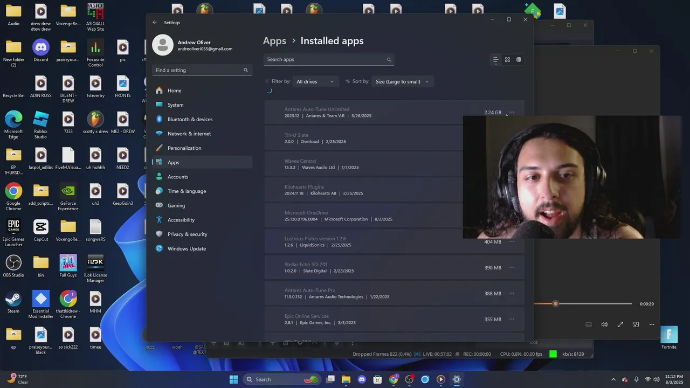This screenshot has height=388, width=690.
Task: Open Bluetooth & devices settings
Action: tap(202, 119)
